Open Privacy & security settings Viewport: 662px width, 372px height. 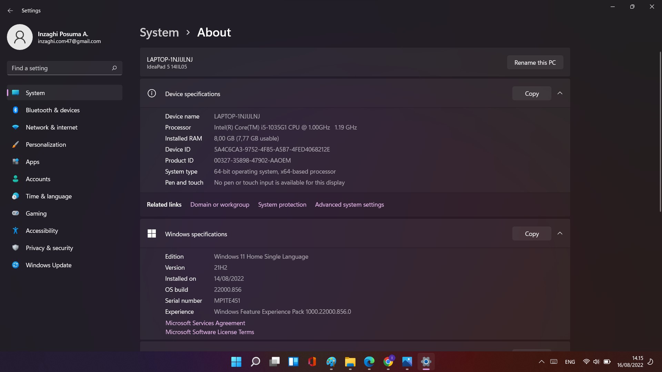point(49,248)
